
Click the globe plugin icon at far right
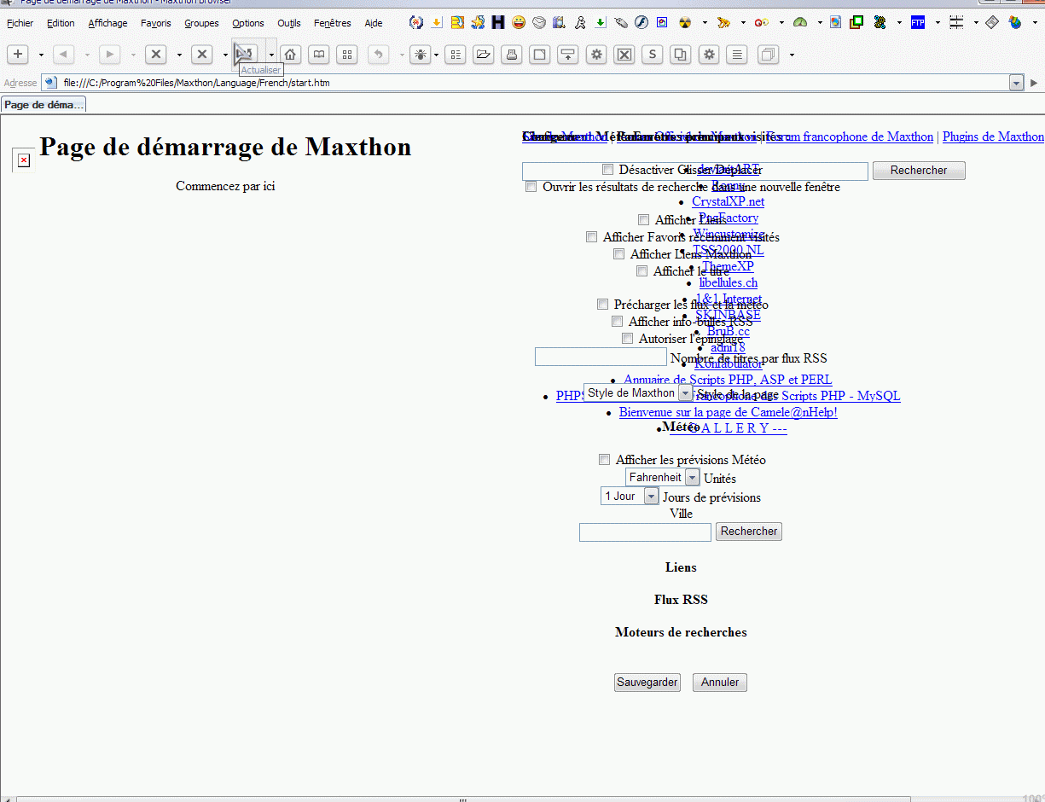tap(1015, 23)
